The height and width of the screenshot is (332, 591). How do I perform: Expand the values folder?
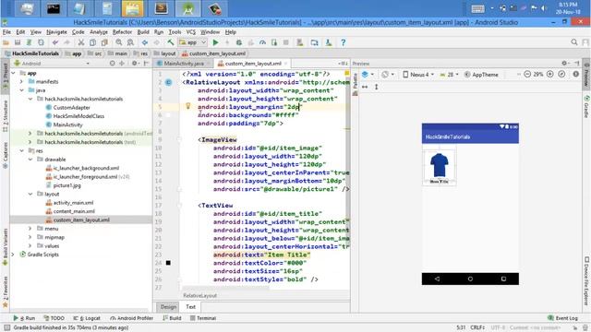(x=30, y=246)
